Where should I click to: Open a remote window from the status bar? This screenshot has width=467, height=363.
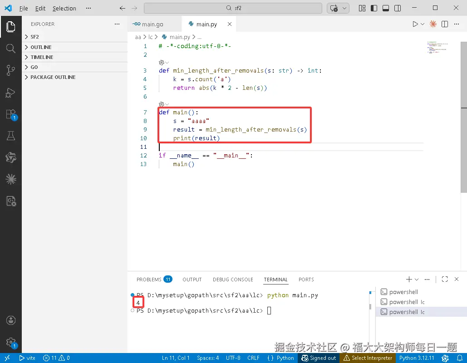coord(7,358)
